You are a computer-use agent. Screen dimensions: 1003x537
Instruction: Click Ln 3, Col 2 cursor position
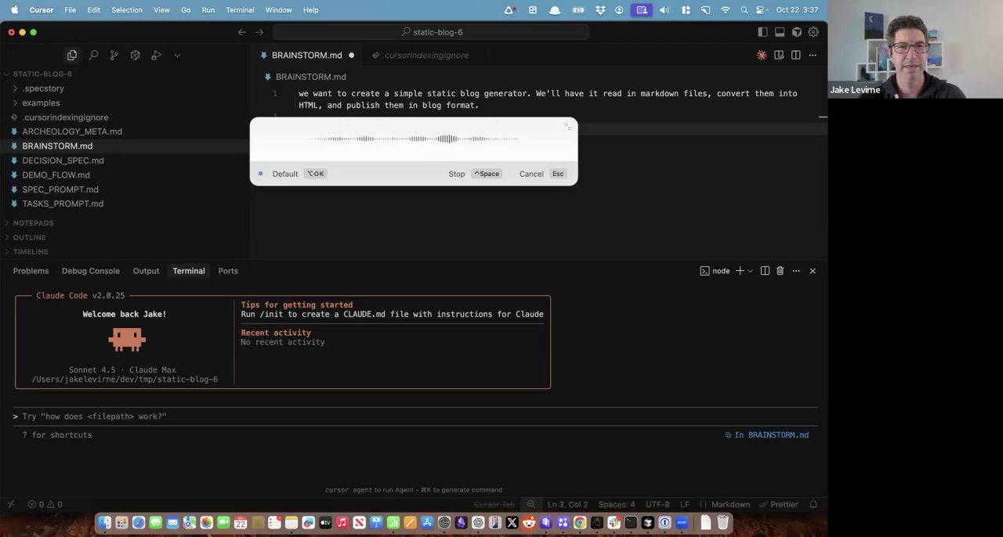click(567, 504)
